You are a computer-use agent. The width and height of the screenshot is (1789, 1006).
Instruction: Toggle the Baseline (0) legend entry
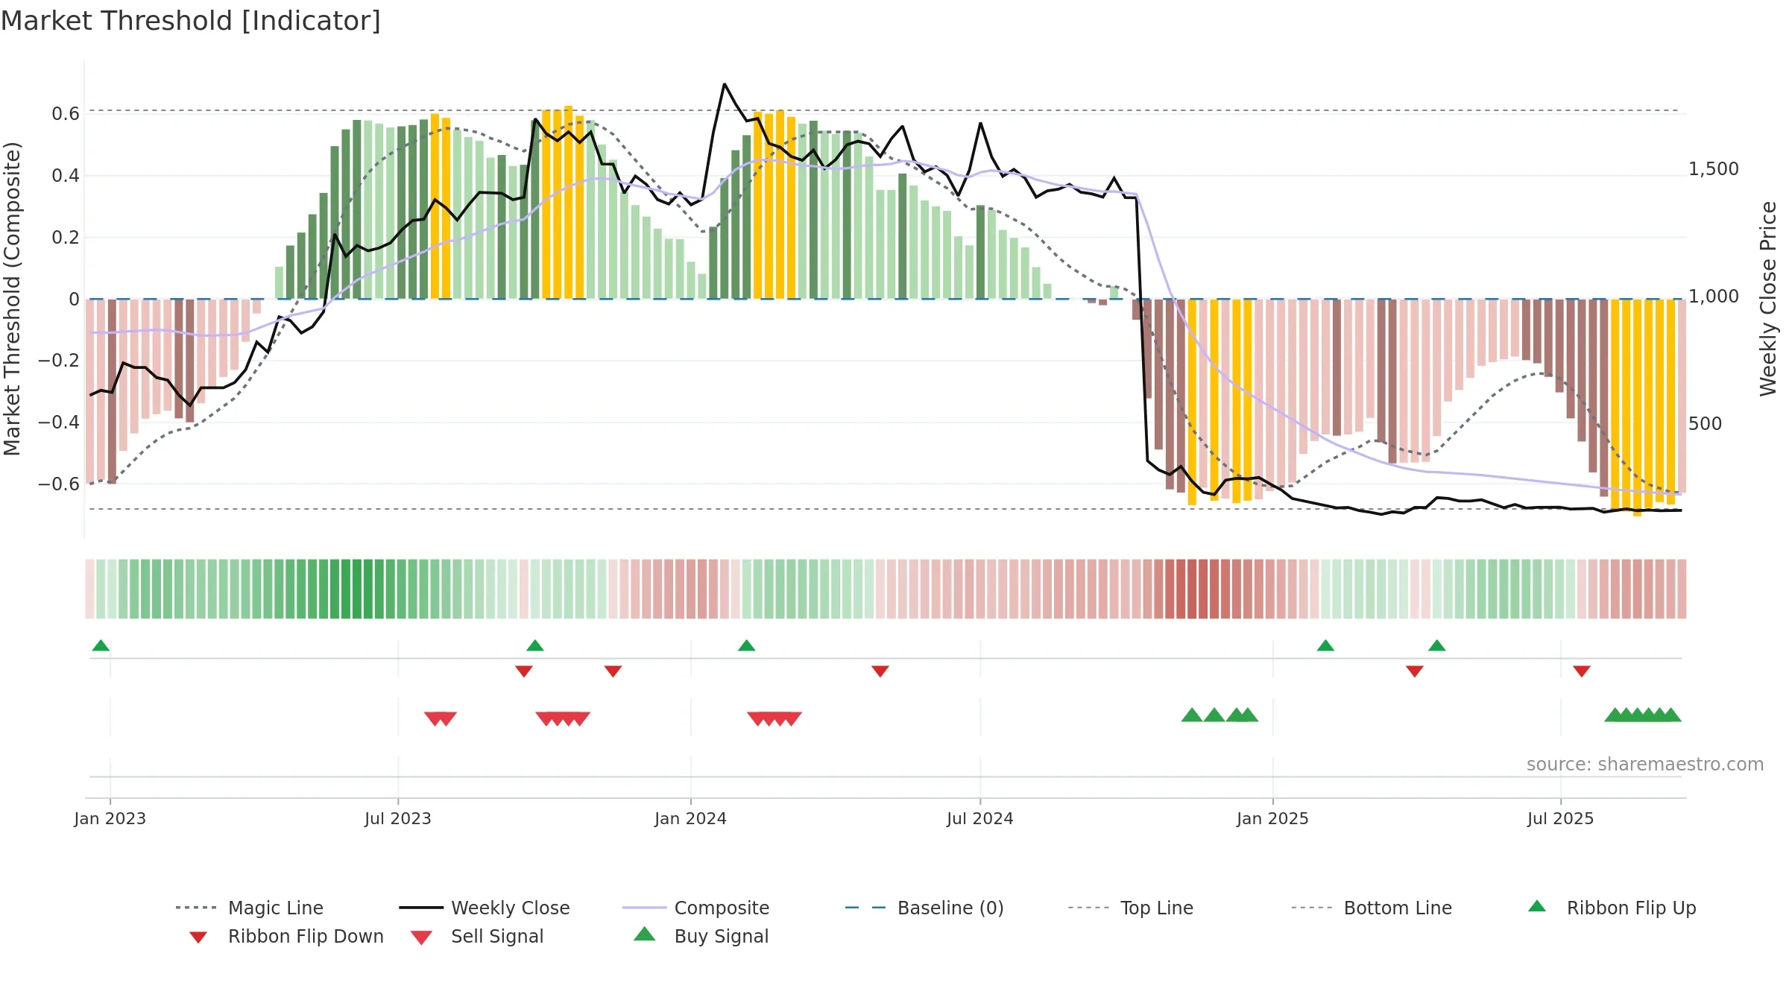click(x=924, y=908)
